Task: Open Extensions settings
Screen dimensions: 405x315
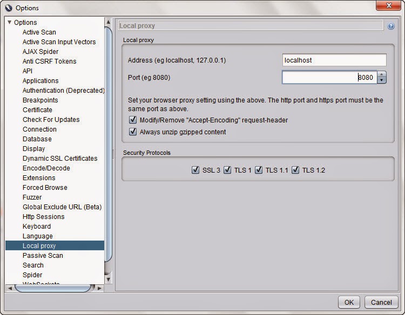Action: (39, 178)
